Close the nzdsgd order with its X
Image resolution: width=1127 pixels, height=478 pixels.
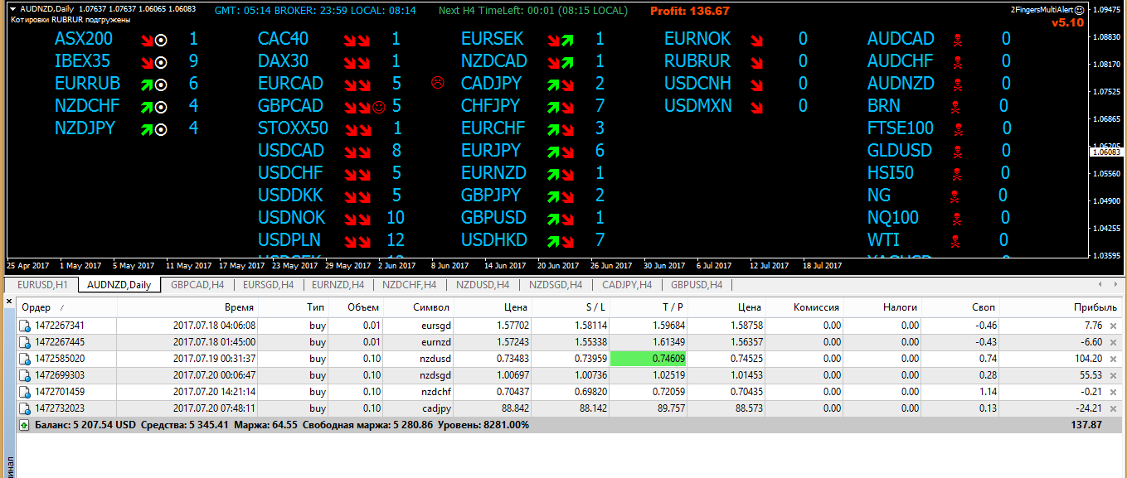pyautogui.click(x=1114, y=375)
